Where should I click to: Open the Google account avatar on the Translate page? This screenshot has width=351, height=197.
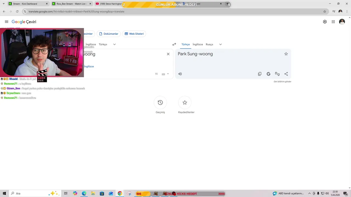point(342,22)
